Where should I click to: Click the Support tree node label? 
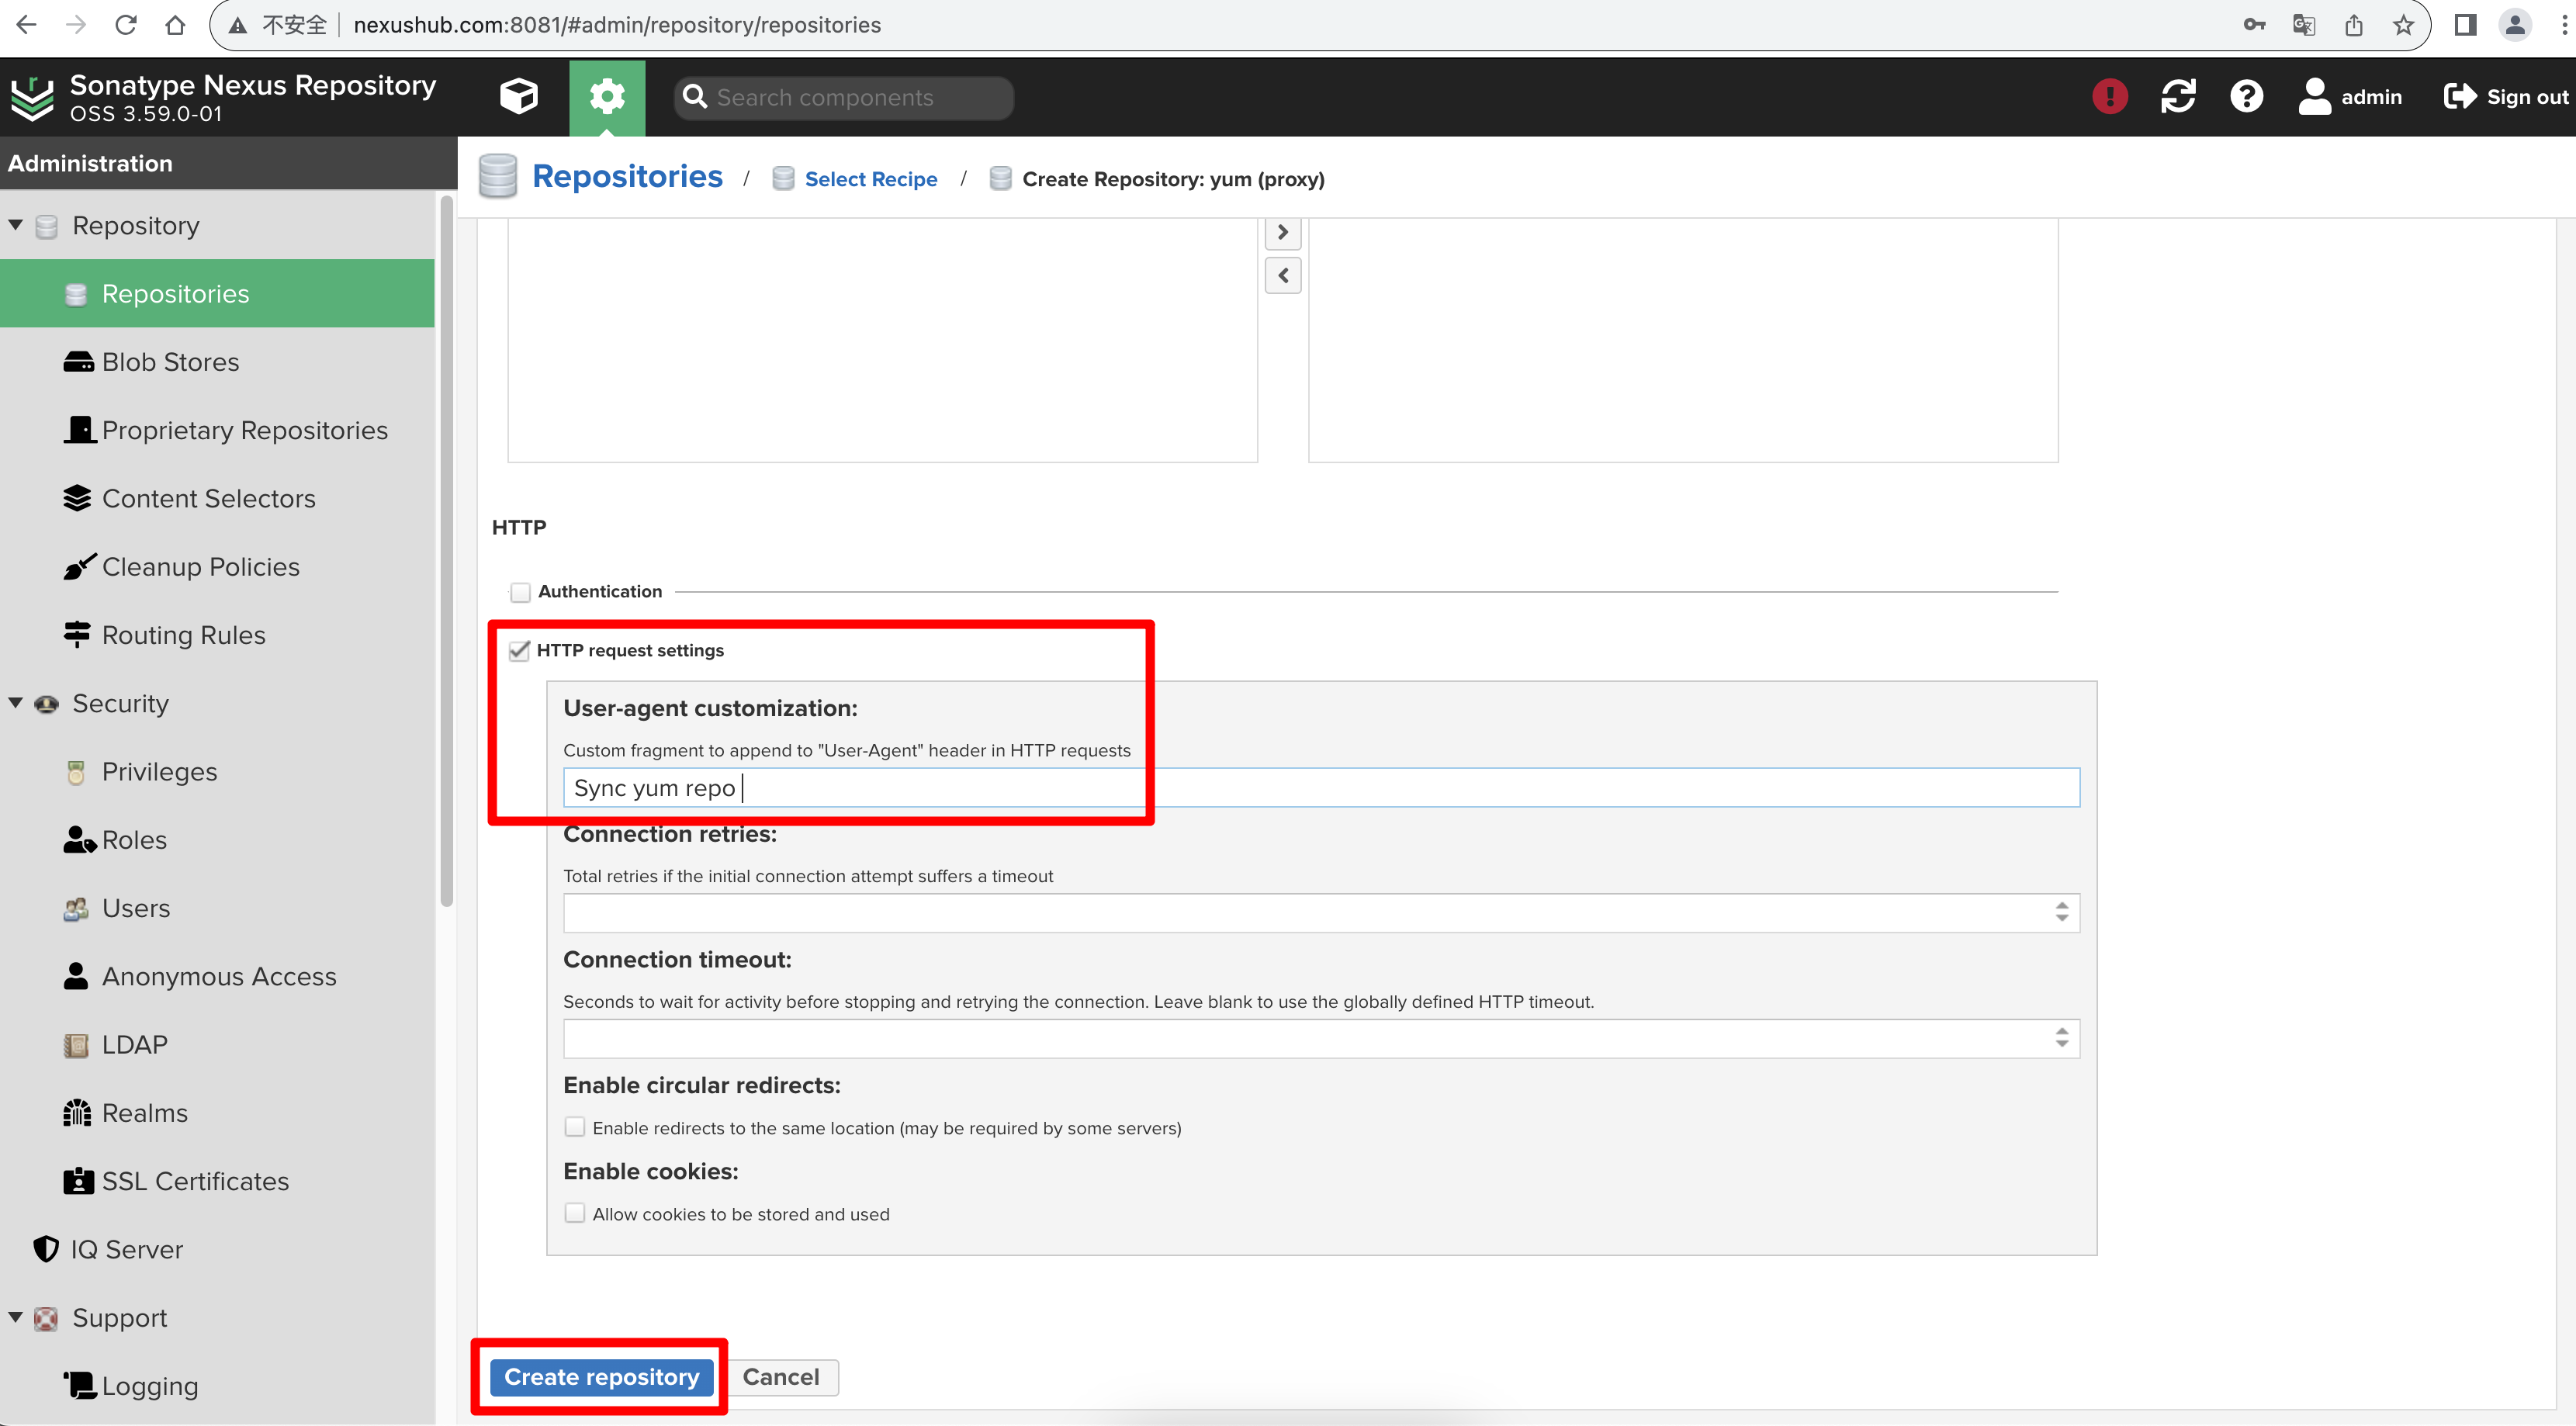click(x=119, y=1317)
